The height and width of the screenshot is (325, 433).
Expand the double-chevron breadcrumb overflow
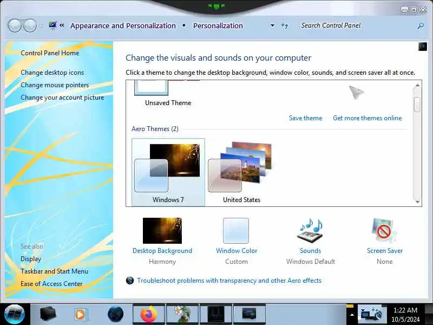point(62,25)
